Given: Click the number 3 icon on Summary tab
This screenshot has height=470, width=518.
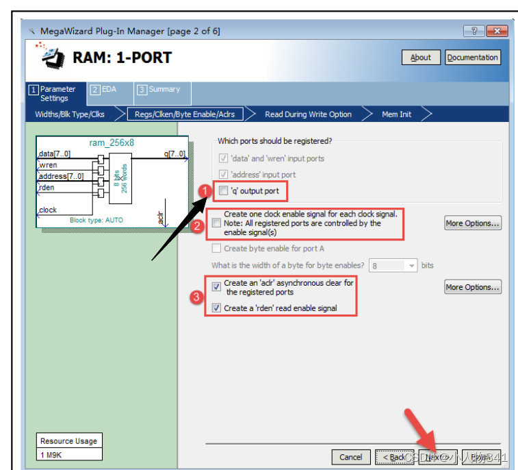Looking at the screenshot, I should coord(142,90).
